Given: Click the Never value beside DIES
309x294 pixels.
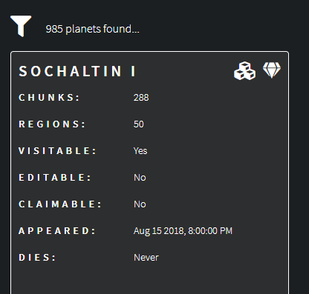Looking at the screenshot, I should (146, 258).
